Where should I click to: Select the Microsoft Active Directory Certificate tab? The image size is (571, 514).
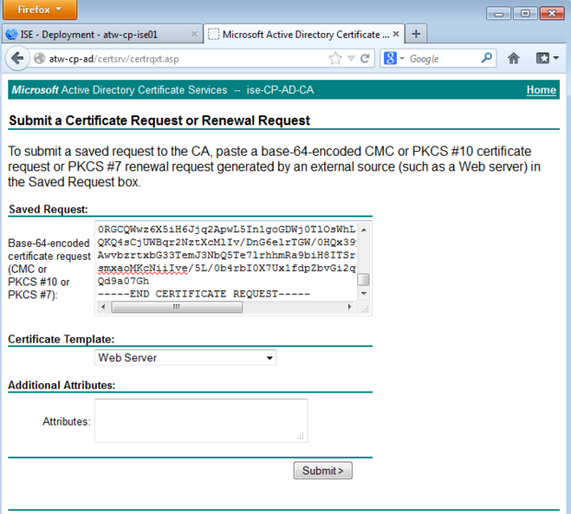click(x=304, y=34)
